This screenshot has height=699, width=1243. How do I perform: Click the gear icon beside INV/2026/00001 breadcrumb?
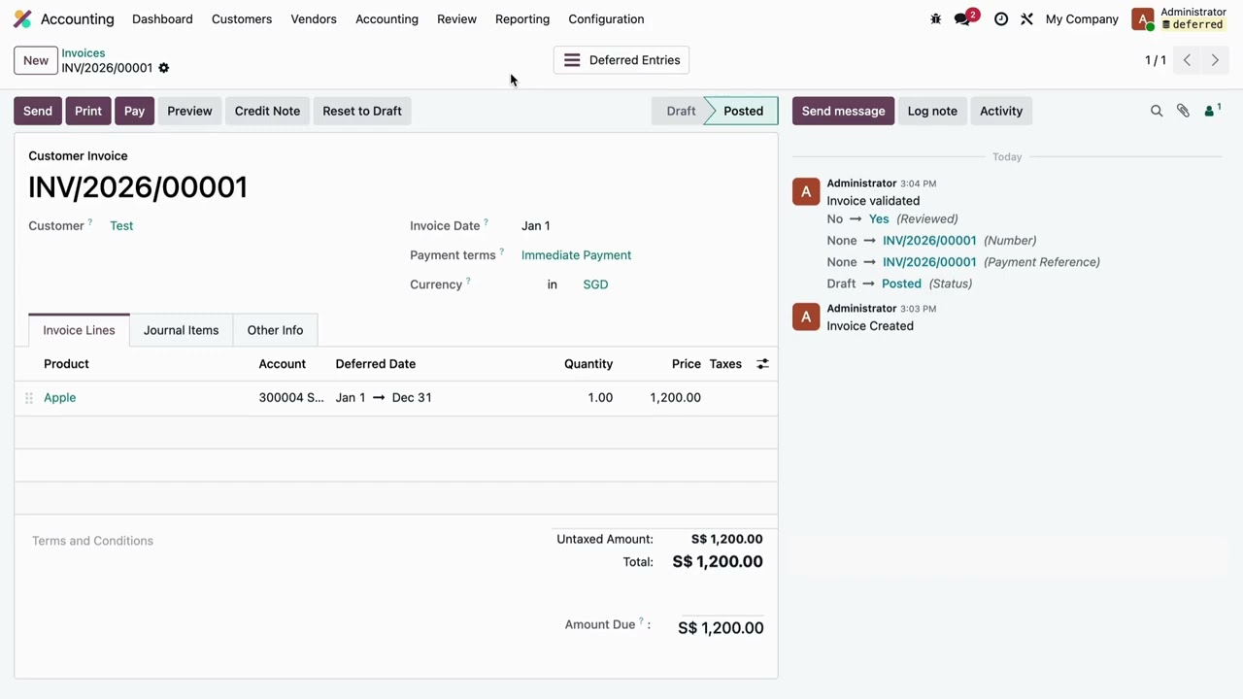point(163,68)
